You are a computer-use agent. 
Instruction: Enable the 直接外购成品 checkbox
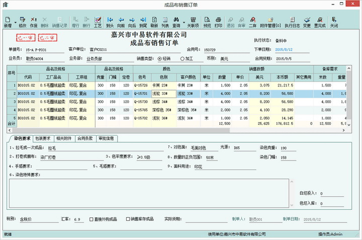pyautogui.click(x=91, y=219)
